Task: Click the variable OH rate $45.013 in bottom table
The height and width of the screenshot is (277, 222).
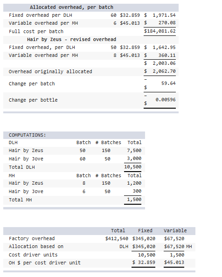Action: tap(174, 263)
